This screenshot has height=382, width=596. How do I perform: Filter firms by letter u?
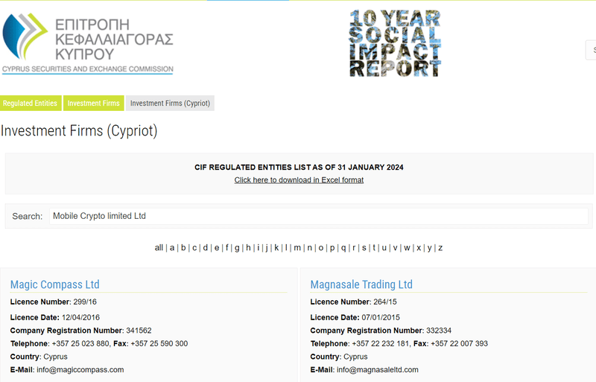click(x=384, y=248)
